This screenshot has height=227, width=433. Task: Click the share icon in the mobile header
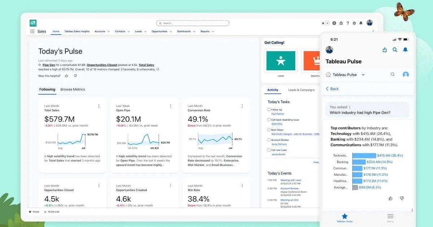(385, 50)
